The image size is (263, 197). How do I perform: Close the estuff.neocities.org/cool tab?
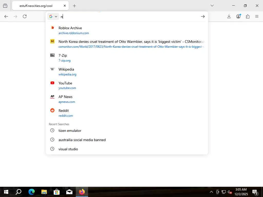(65, 6)
